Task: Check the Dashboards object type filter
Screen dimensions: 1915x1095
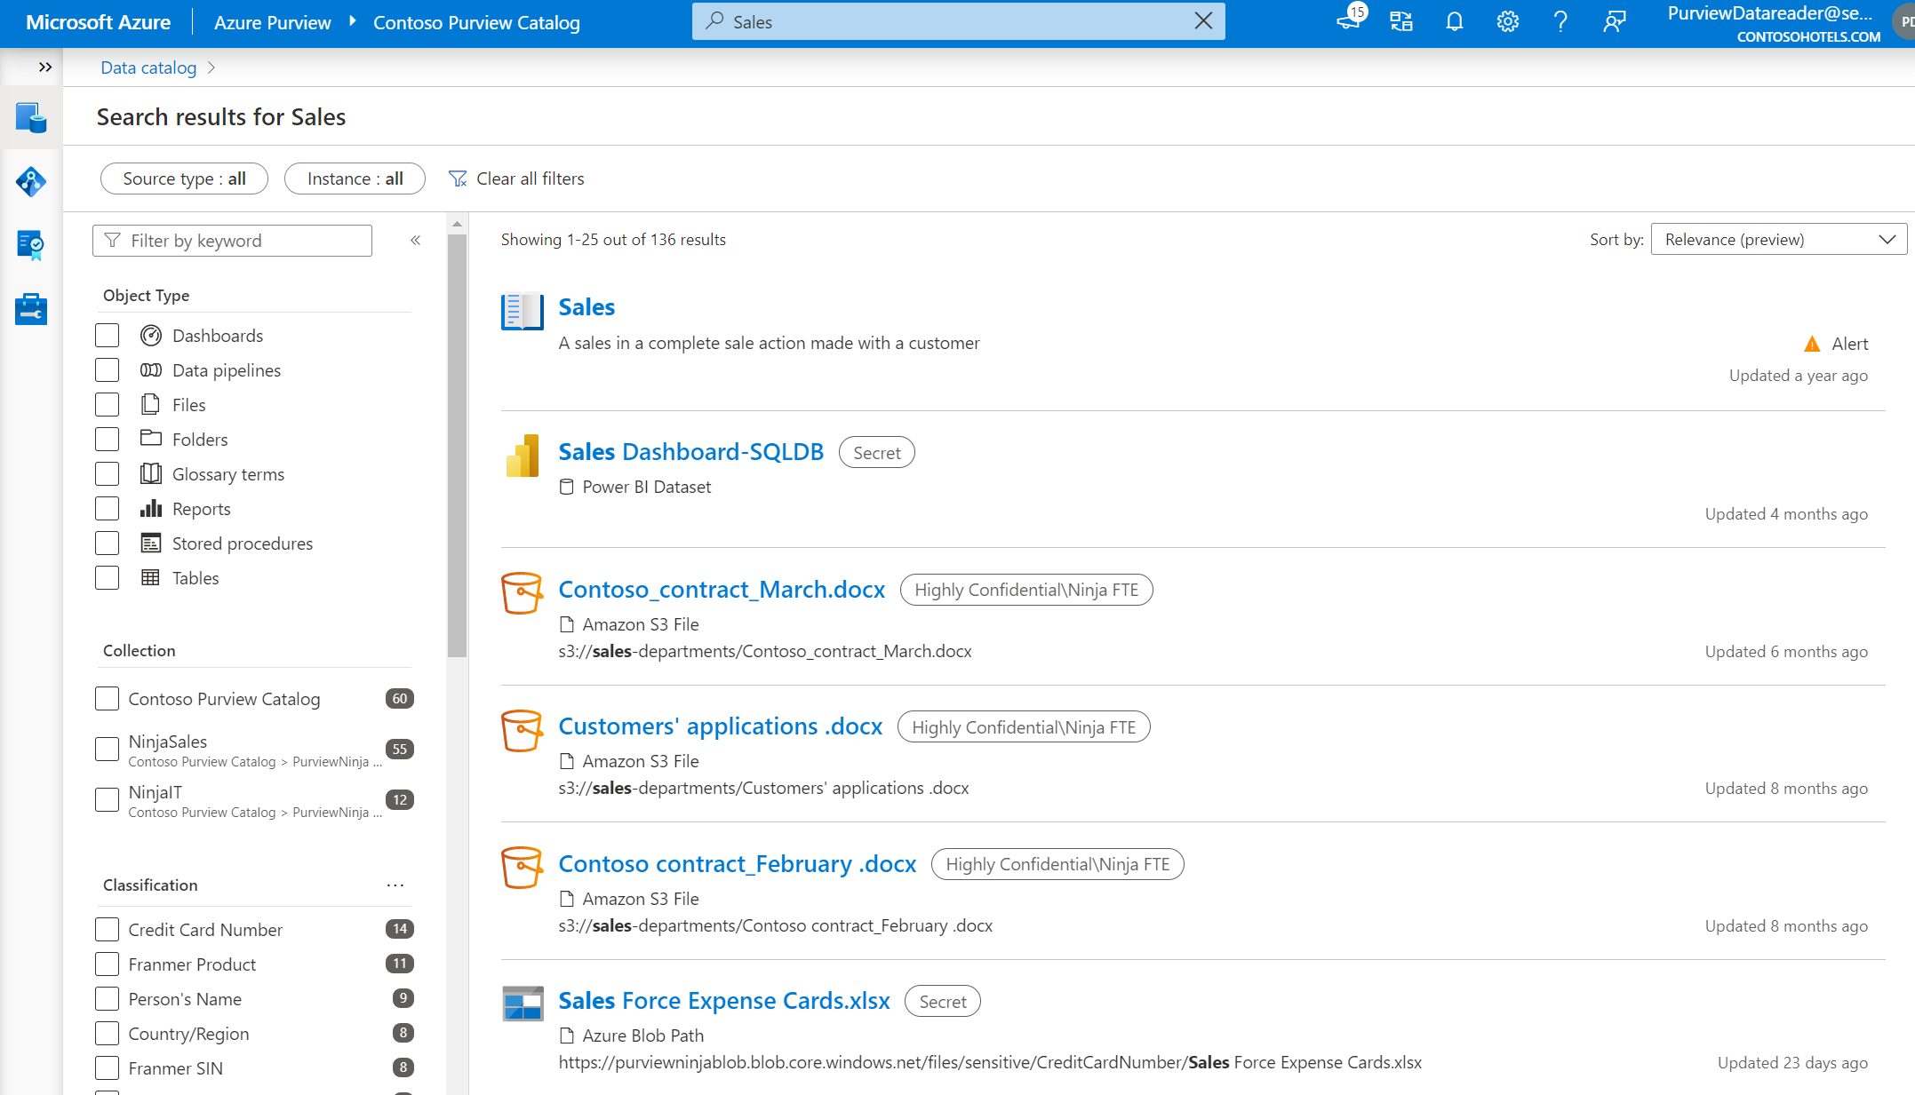Action: point(107,336)
